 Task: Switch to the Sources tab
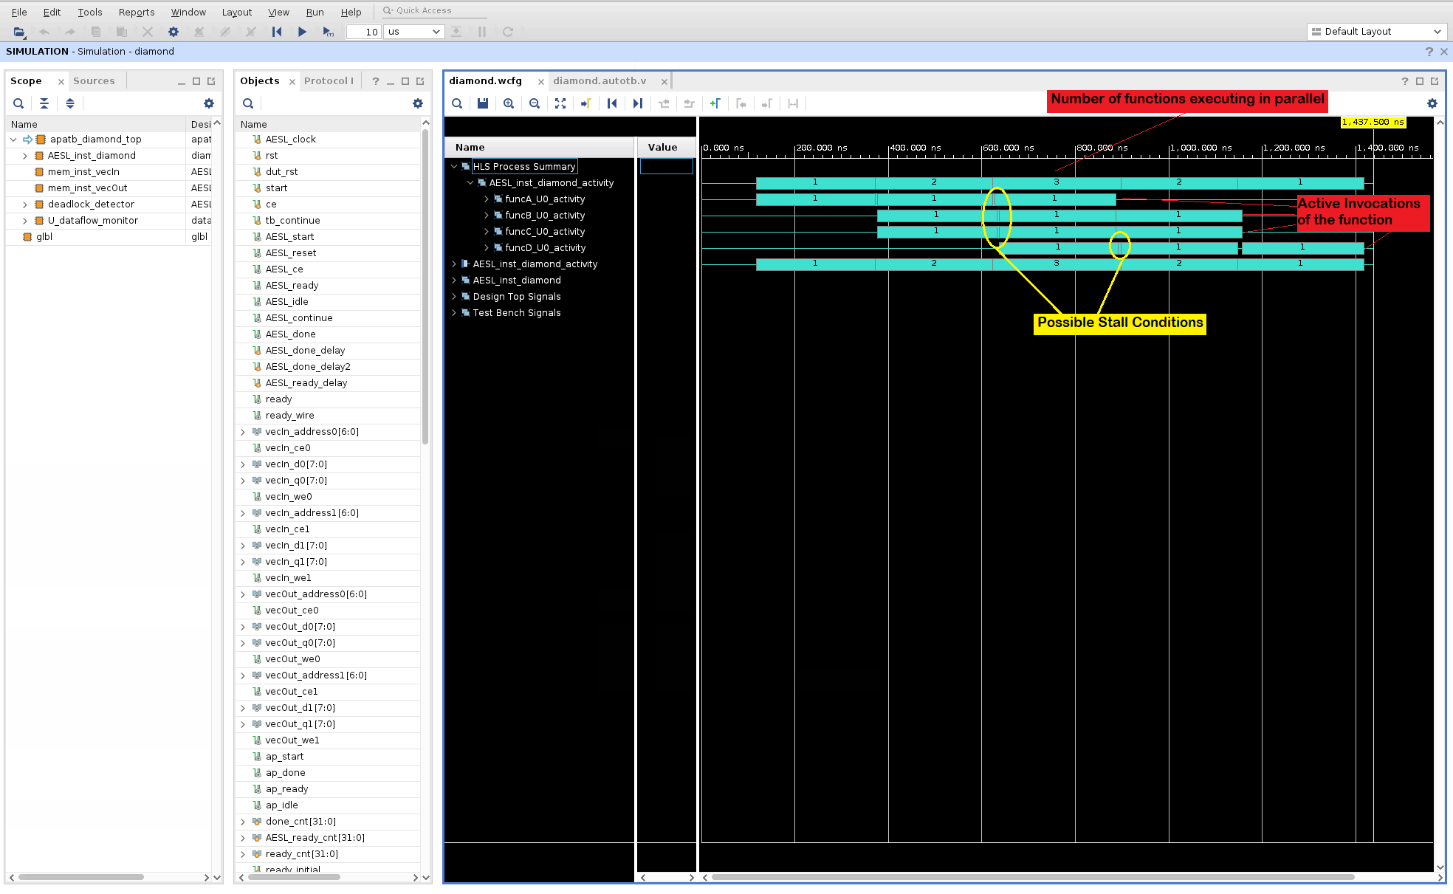(94, 81)
